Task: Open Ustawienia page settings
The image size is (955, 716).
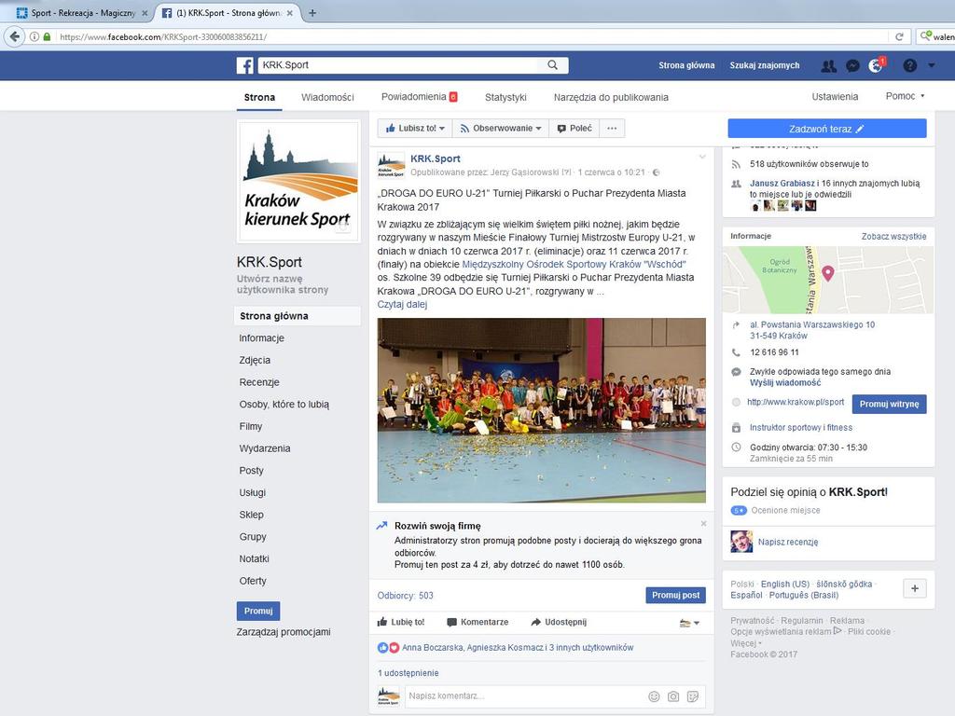Action: click(835, 96)
